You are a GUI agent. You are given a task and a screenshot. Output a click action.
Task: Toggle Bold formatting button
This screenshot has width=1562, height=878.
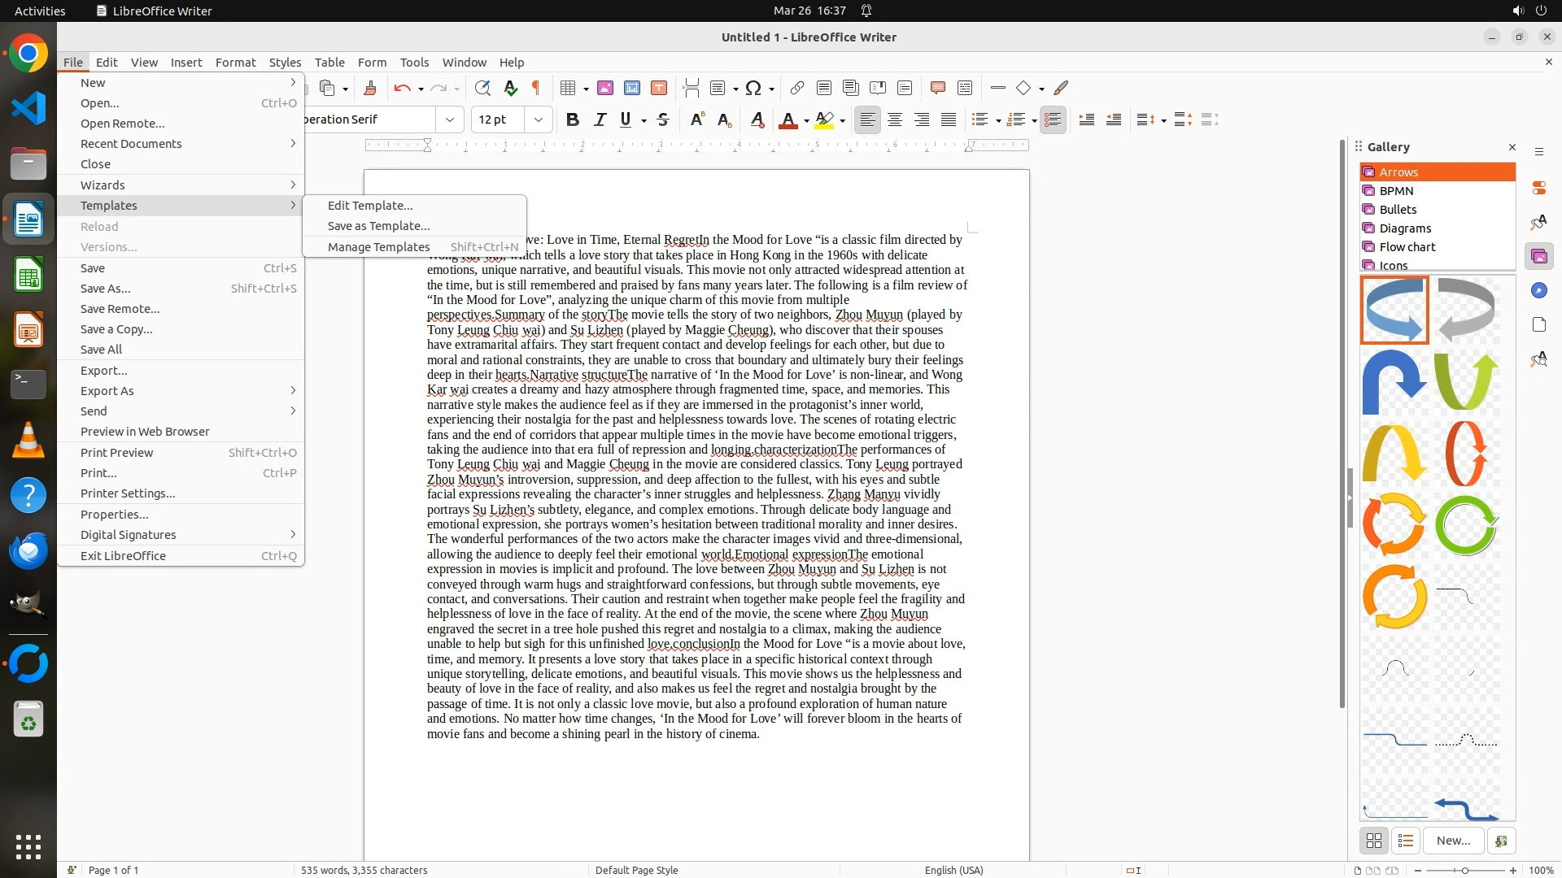pyautogui.click(x=573, y=120)
